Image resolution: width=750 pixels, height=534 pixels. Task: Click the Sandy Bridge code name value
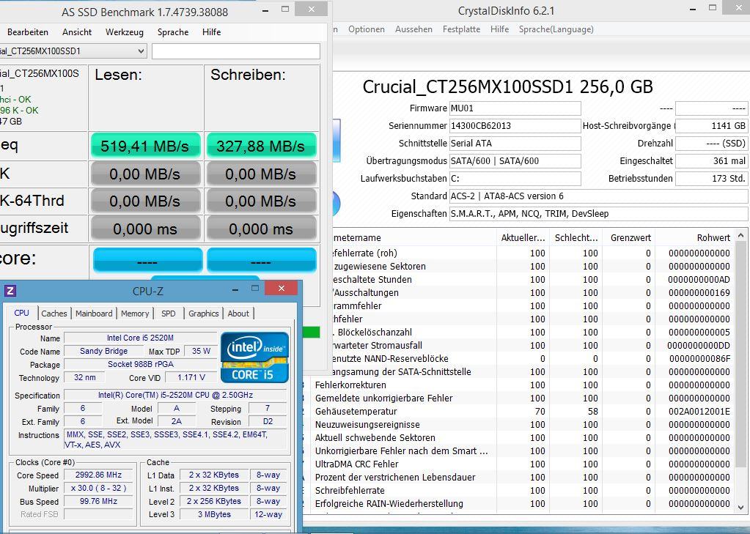[x=104, y=351]
